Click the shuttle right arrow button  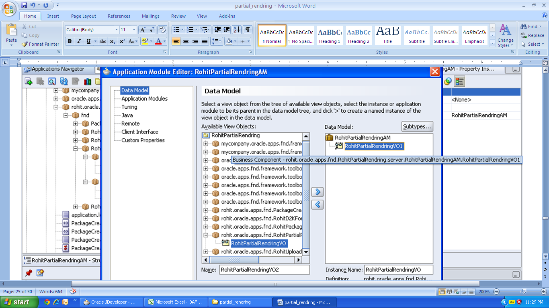click(x=317, y=192)
